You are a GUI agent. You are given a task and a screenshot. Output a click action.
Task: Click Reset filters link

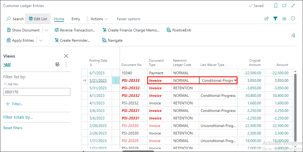tap(13, 128)
